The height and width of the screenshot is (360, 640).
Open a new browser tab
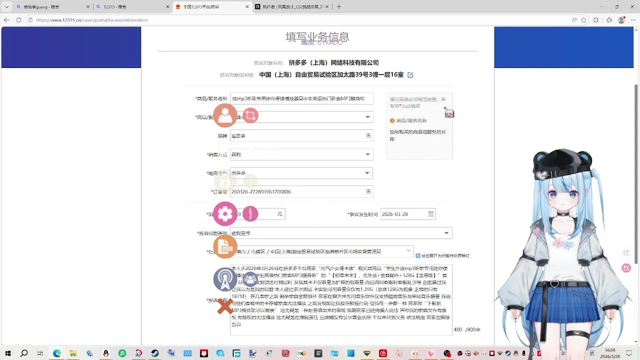[x=339, y=6]
